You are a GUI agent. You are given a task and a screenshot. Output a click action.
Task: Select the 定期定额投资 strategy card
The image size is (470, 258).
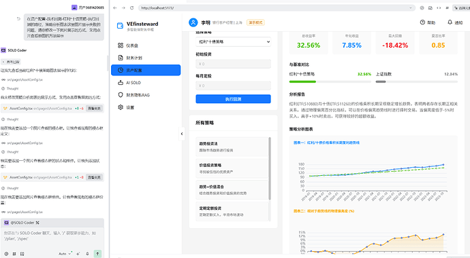[x=232, y=211]
